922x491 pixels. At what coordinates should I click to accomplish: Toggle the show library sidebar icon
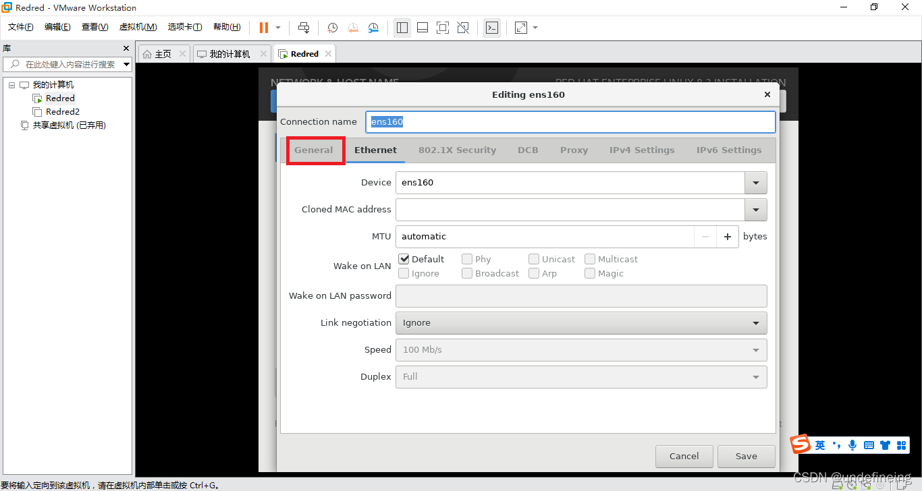tap(402, 28)
